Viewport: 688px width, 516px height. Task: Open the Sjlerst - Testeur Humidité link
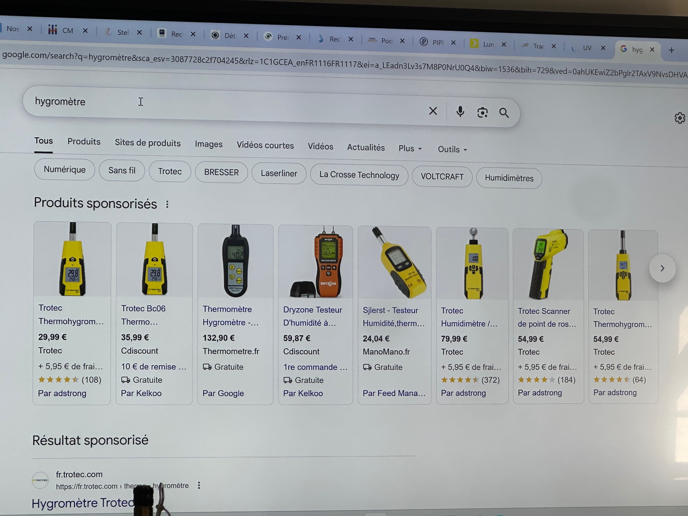pos(393,317)
